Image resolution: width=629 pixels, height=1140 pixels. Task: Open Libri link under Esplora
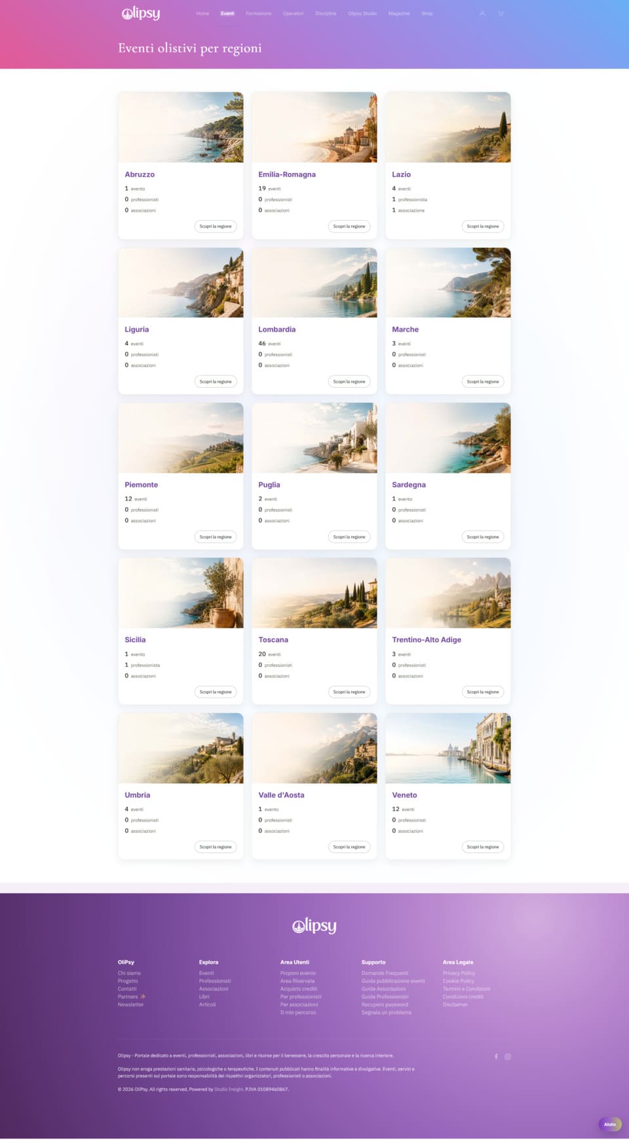tap(204, 997)
